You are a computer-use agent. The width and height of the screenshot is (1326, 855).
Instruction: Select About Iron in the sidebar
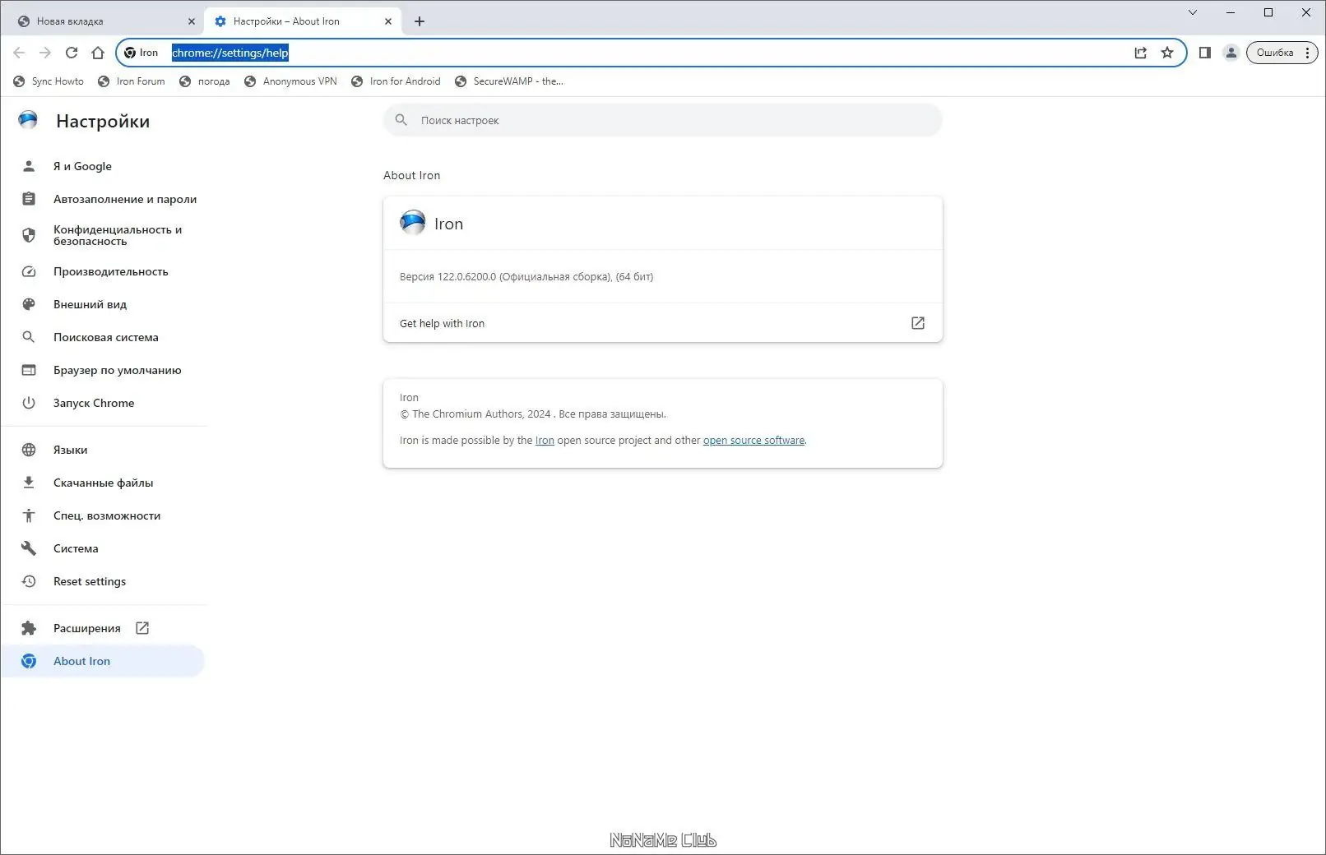[x=104, y=661]
